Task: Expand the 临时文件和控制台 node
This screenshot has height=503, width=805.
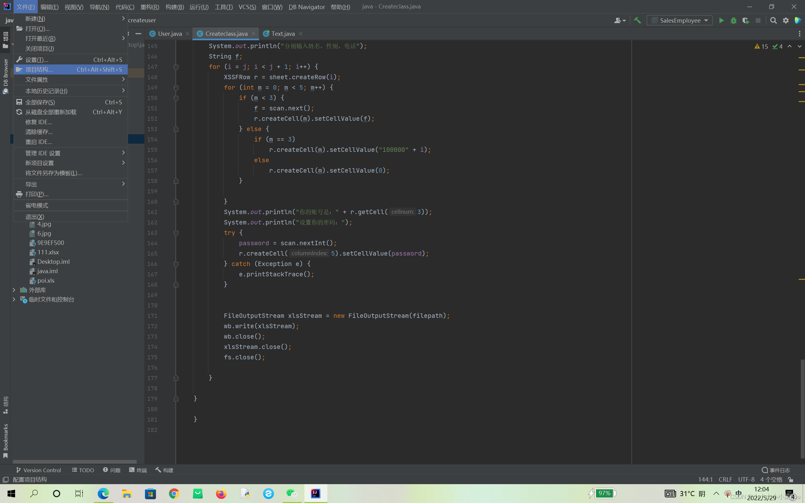Action: click(14, 299)
